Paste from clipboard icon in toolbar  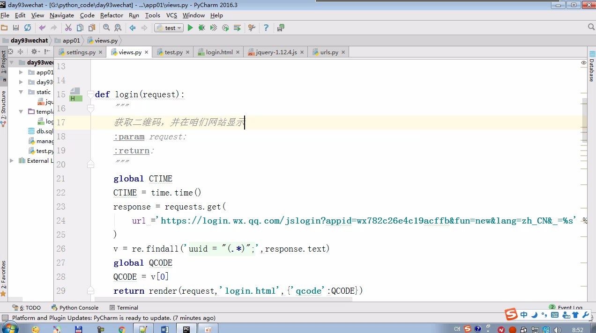(x=91, y=28)
